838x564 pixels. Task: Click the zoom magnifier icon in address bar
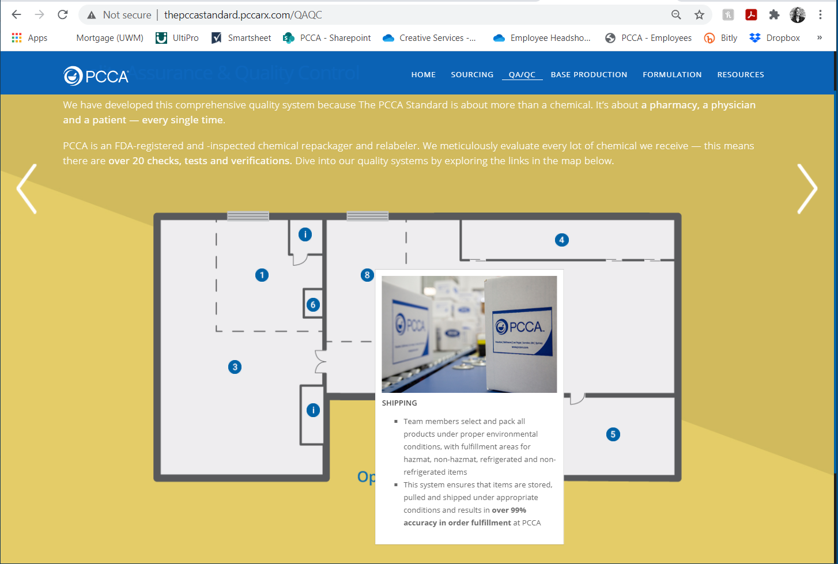coord(676,15)
